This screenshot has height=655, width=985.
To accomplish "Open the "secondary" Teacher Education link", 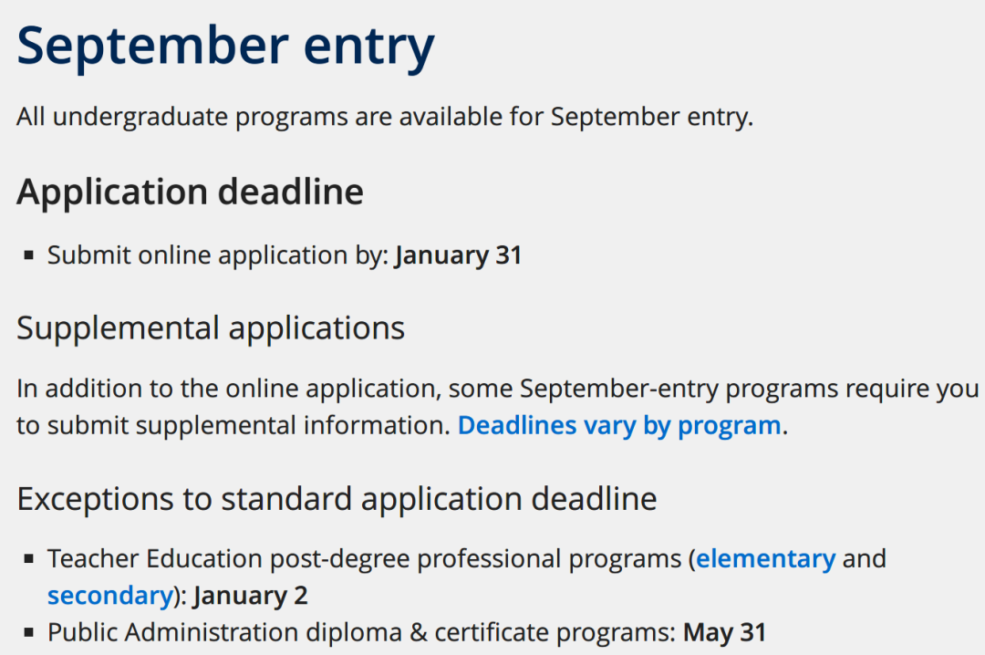I will [x=110, y=596].
